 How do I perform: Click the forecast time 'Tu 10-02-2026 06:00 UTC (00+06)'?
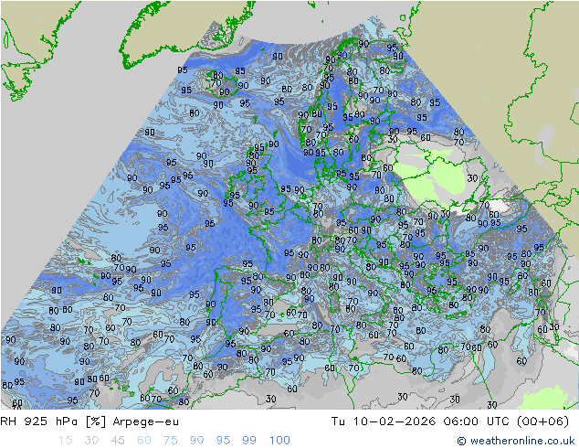pos(449,421)
